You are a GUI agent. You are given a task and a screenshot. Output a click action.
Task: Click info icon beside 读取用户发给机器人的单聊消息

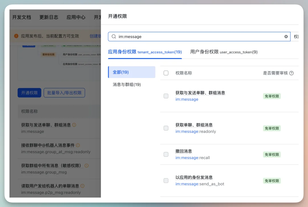82,186
